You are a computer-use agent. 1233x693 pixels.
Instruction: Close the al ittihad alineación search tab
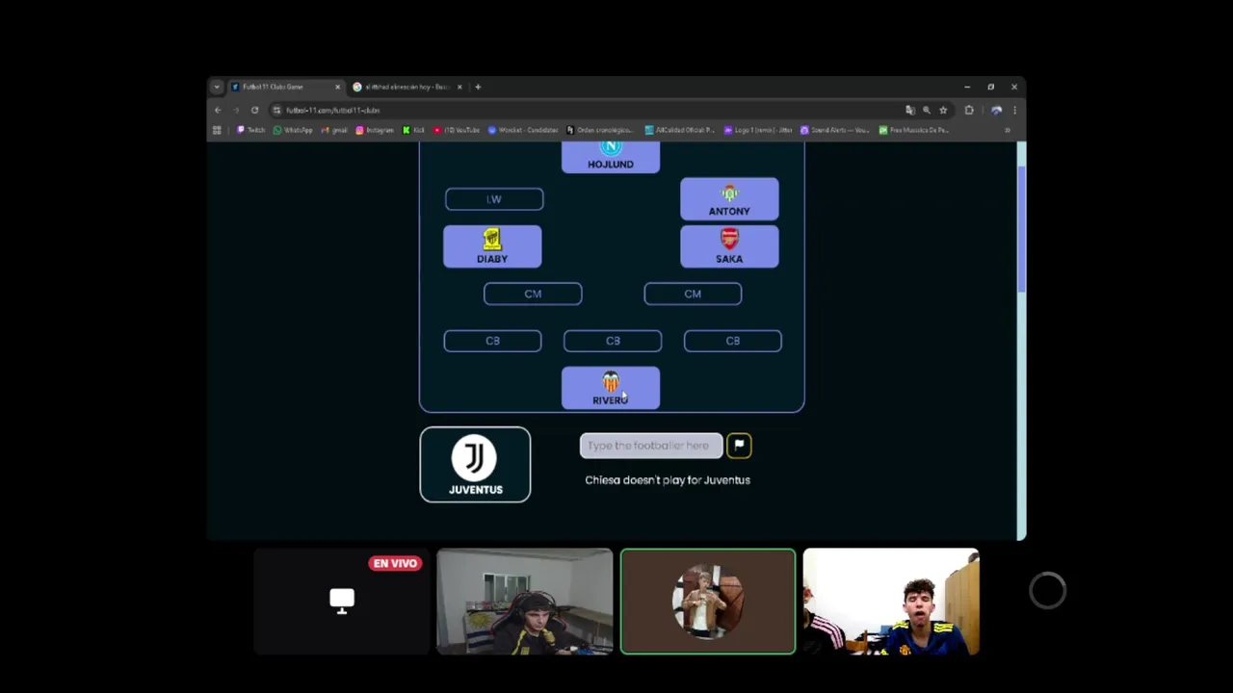(459, 87)
